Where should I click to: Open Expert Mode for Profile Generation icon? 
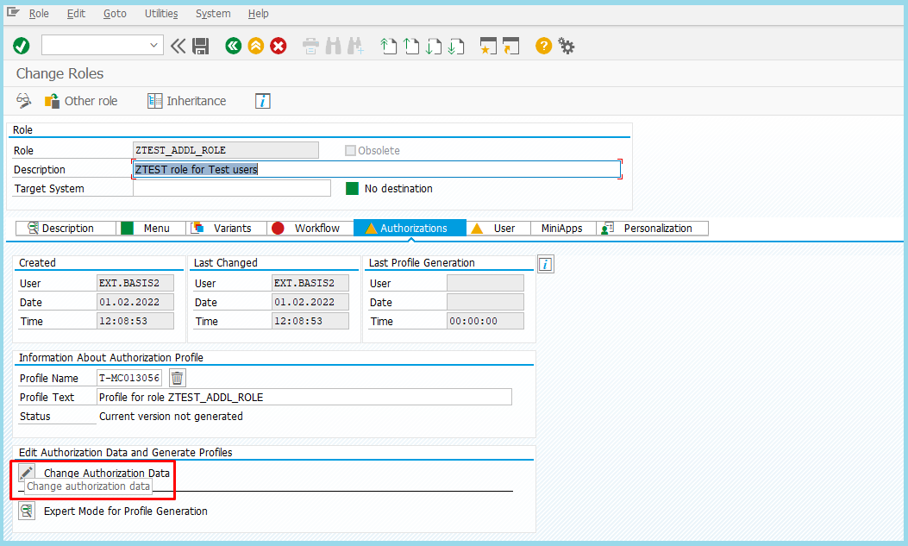27,511
